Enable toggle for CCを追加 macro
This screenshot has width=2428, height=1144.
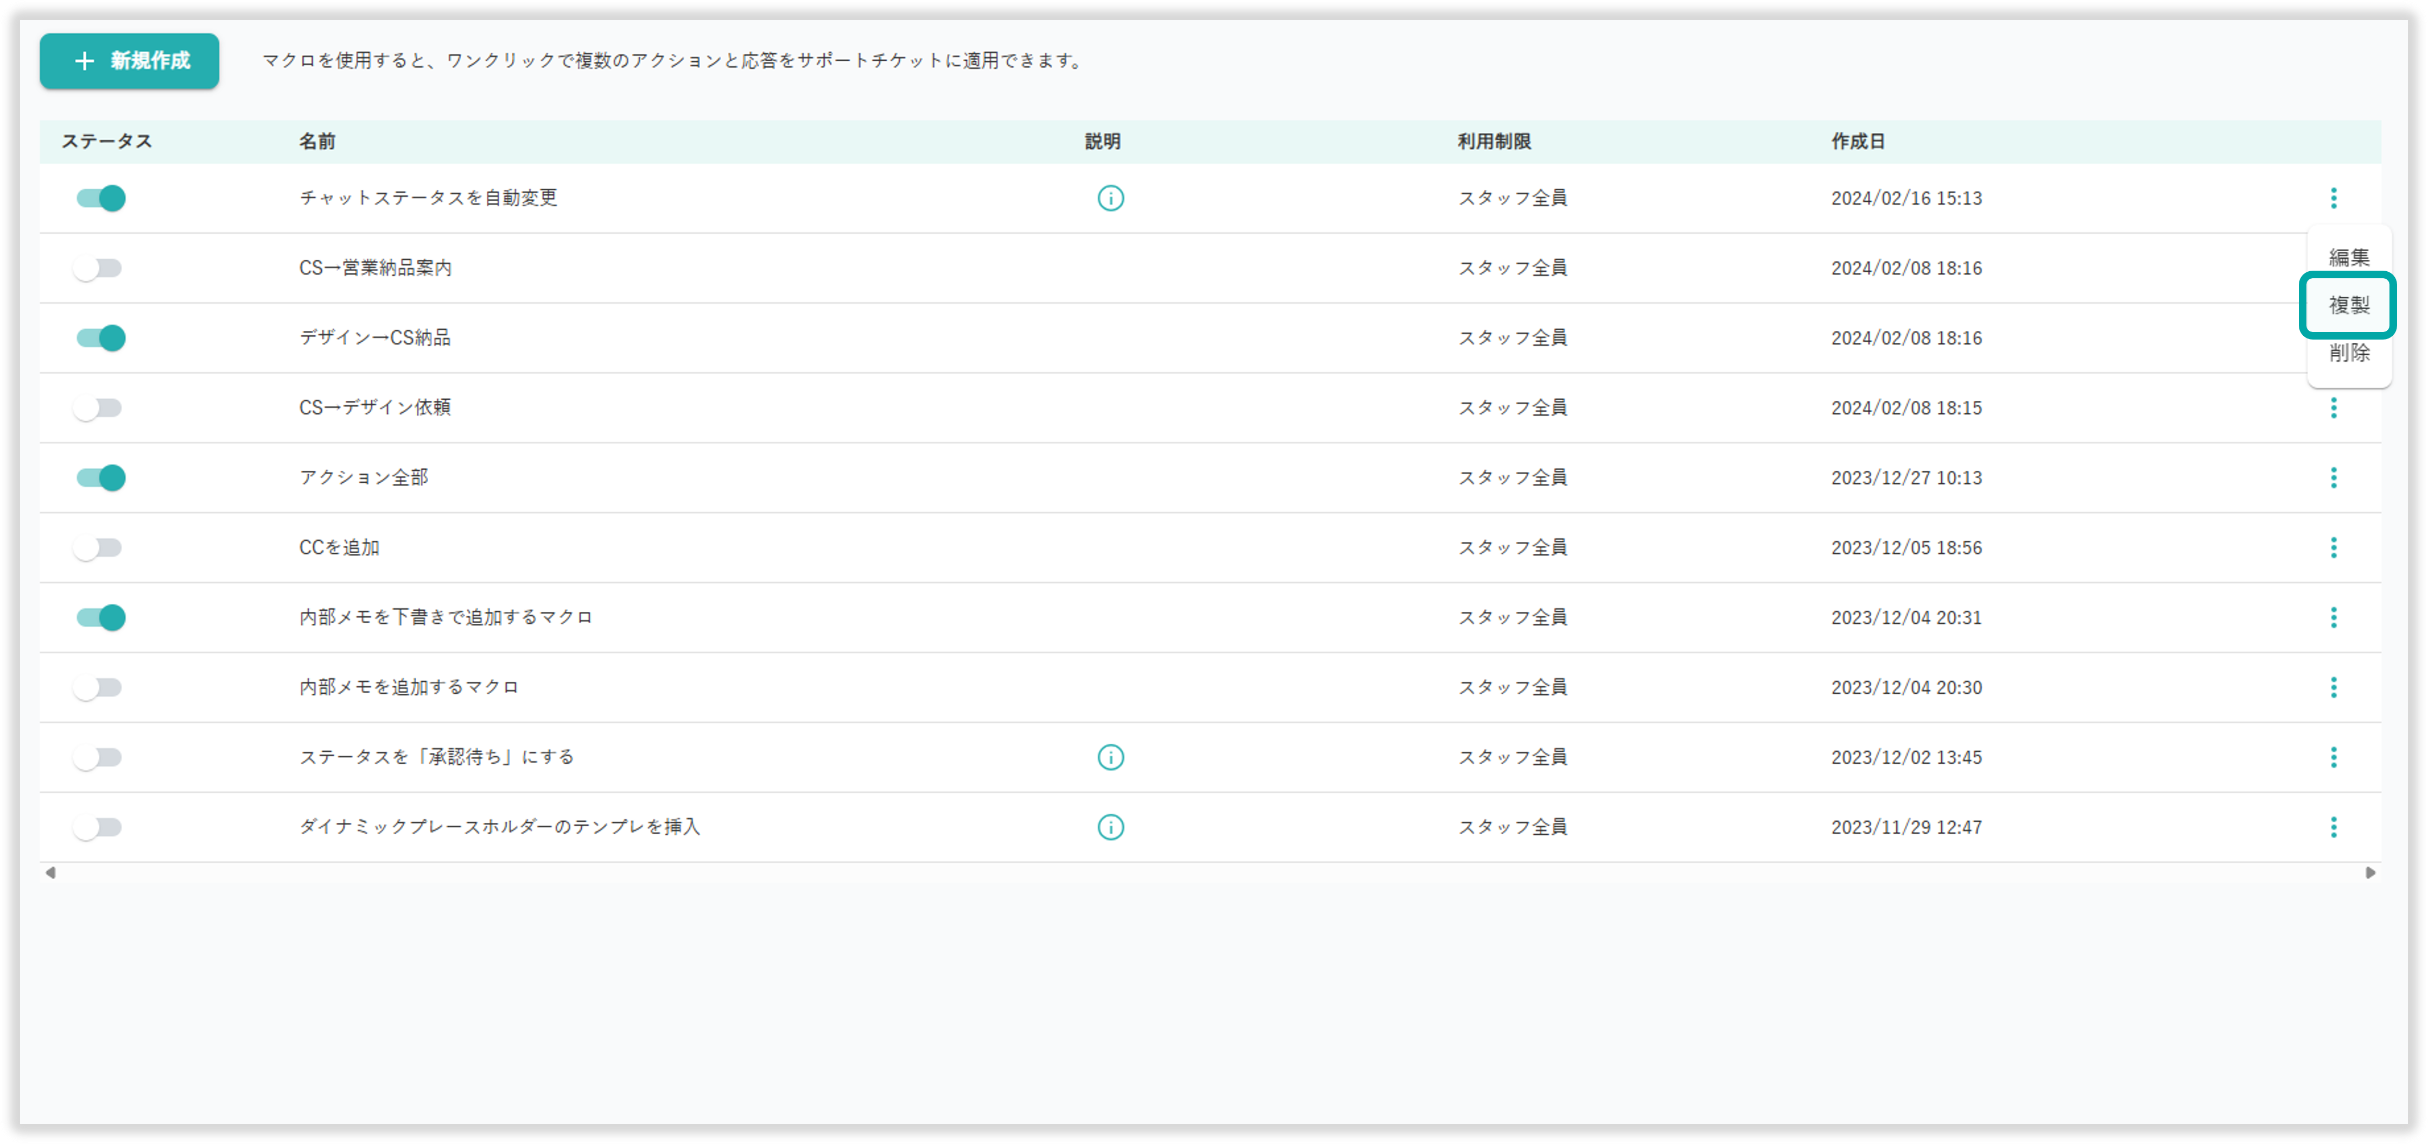(98, 547)
